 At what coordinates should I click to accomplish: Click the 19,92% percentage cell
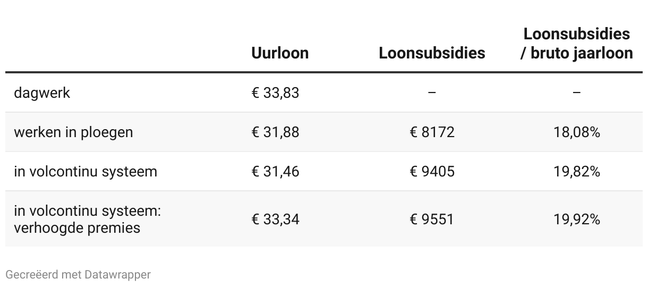click(x=577, y=219)
